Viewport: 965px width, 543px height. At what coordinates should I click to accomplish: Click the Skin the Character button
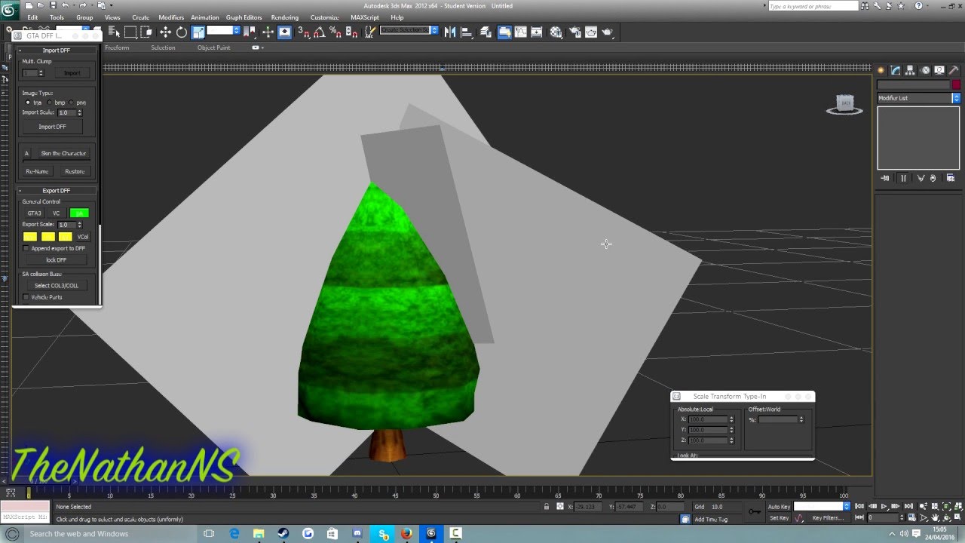click(64, 153)
